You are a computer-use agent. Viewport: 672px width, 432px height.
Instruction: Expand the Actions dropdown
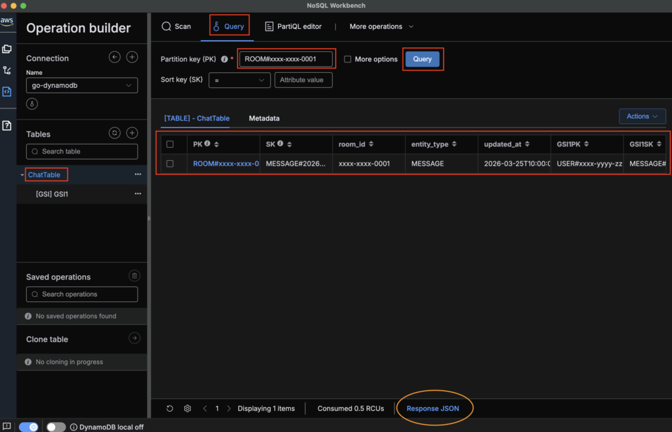click(x=642, y=116)
